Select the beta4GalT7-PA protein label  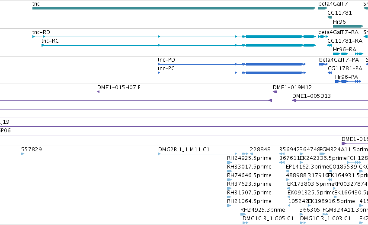coord(339,59)
